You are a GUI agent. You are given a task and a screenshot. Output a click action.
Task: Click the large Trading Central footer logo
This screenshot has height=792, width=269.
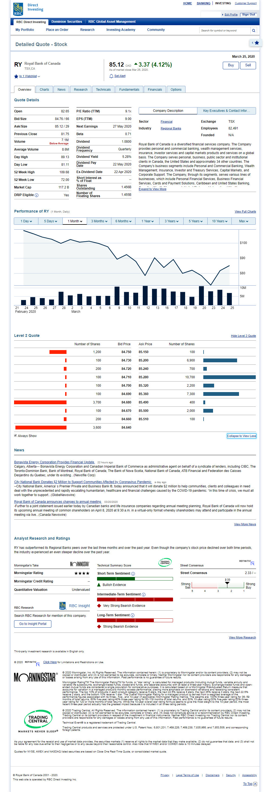[x=38, y=721]
